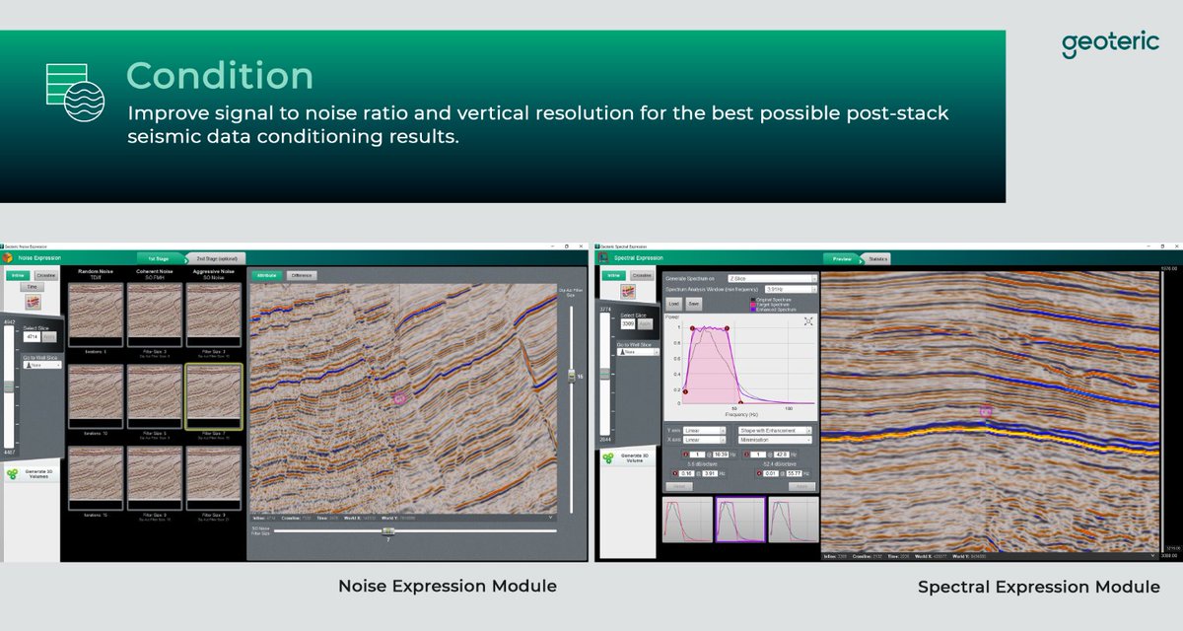Image resolution: width=1183 pixels, height=631 pixels.
Task: Open the Shape with Enhancement dropdown
Action: click(x=775, y=430)
